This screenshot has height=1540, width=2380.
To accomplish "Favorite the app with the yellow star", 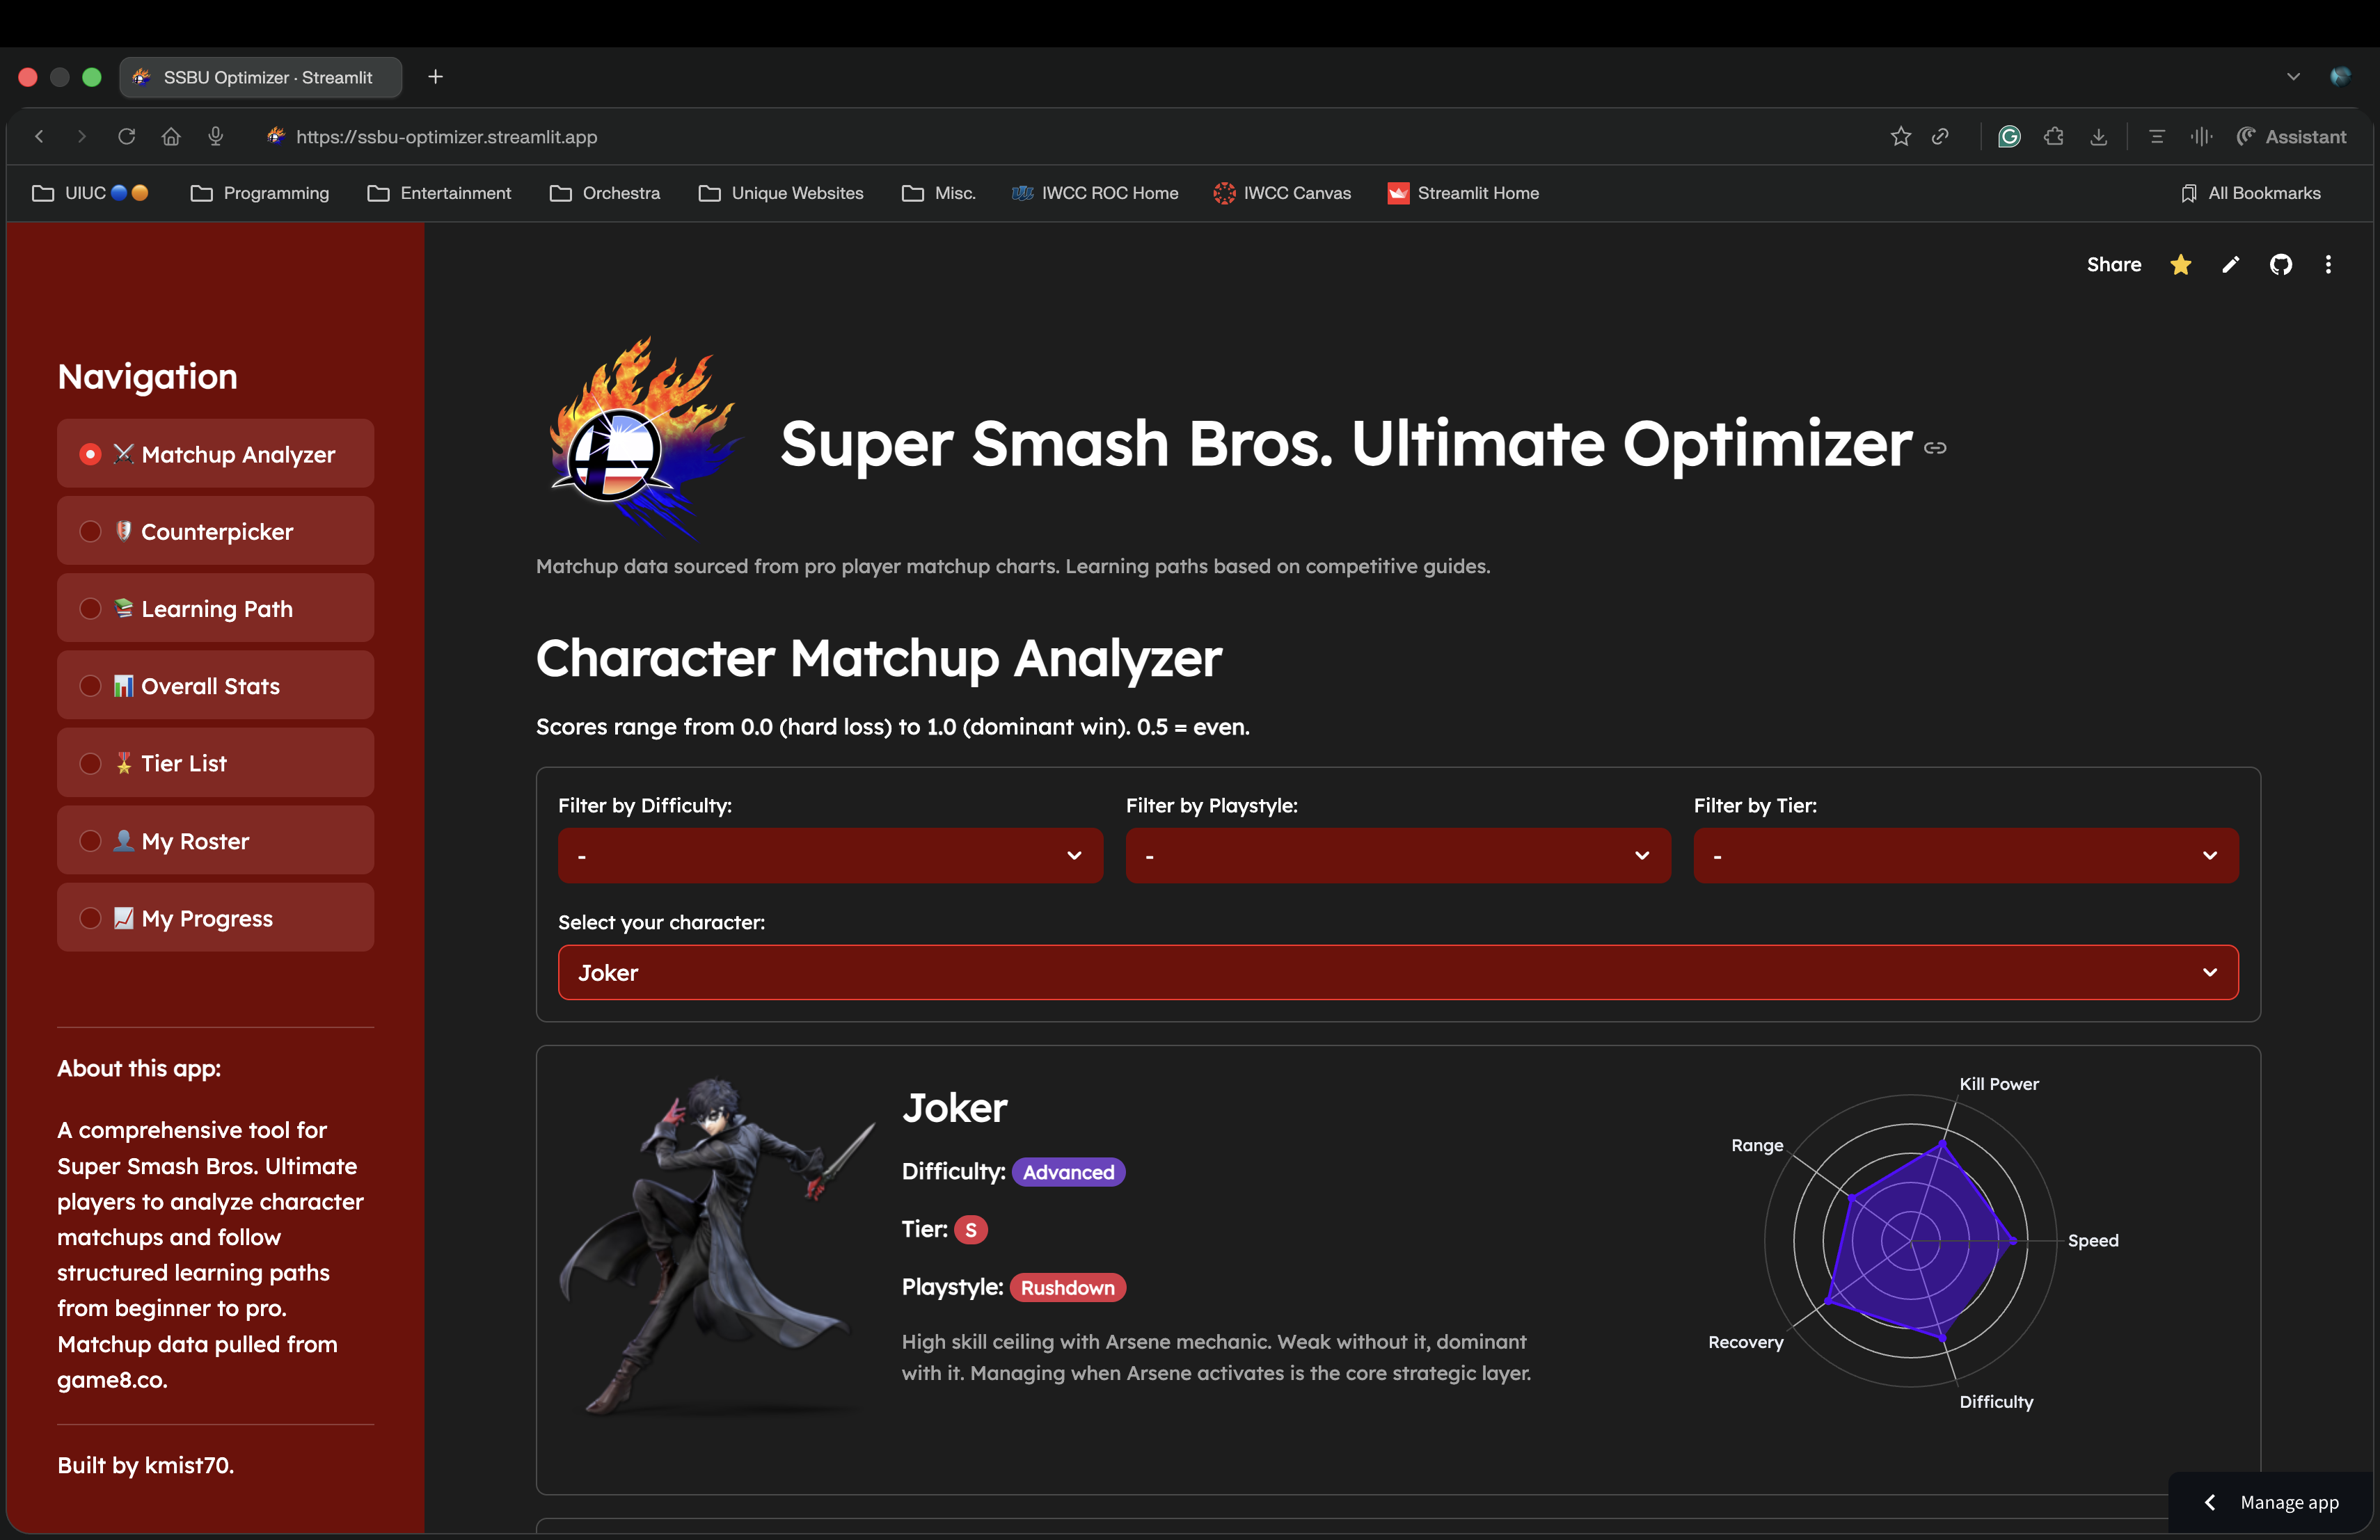I will [x=2180, y=265].
